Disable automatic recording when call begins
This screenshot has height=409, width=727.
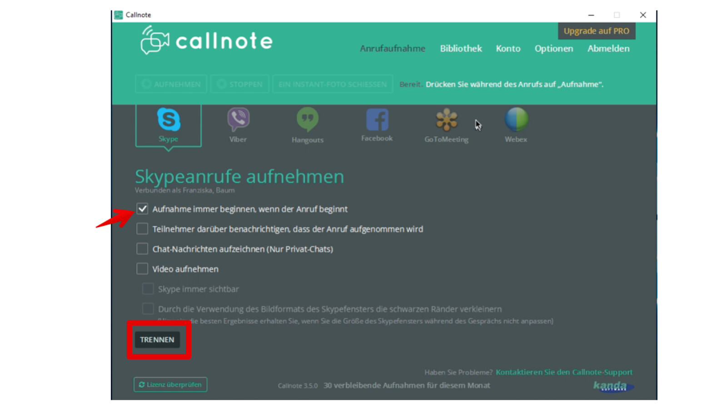[142, 209]
